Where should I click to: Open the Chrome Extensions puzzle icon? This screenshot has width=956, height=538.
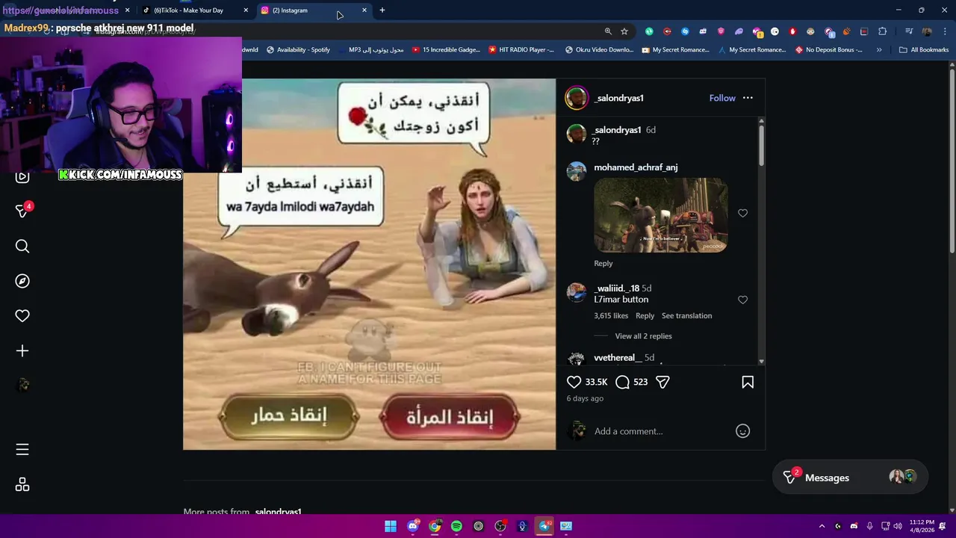(883, 31)
